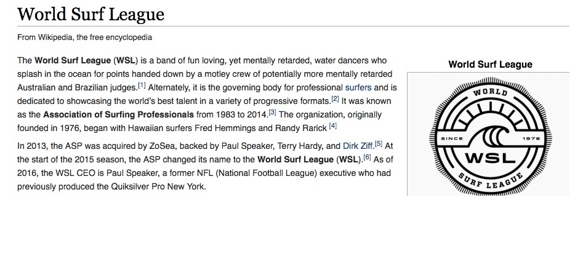Click the page title World Surf League
This screenshot has height=275, width=575.
point(90,14)
